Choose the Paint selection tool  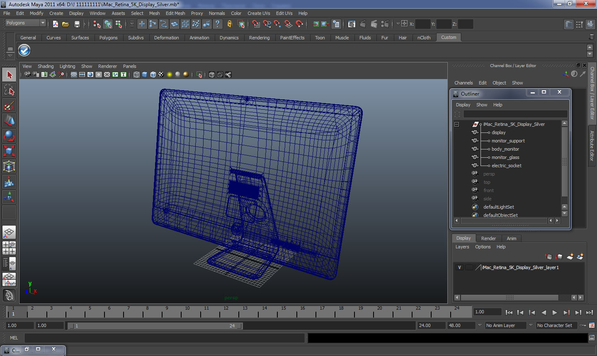click(9, 105)
